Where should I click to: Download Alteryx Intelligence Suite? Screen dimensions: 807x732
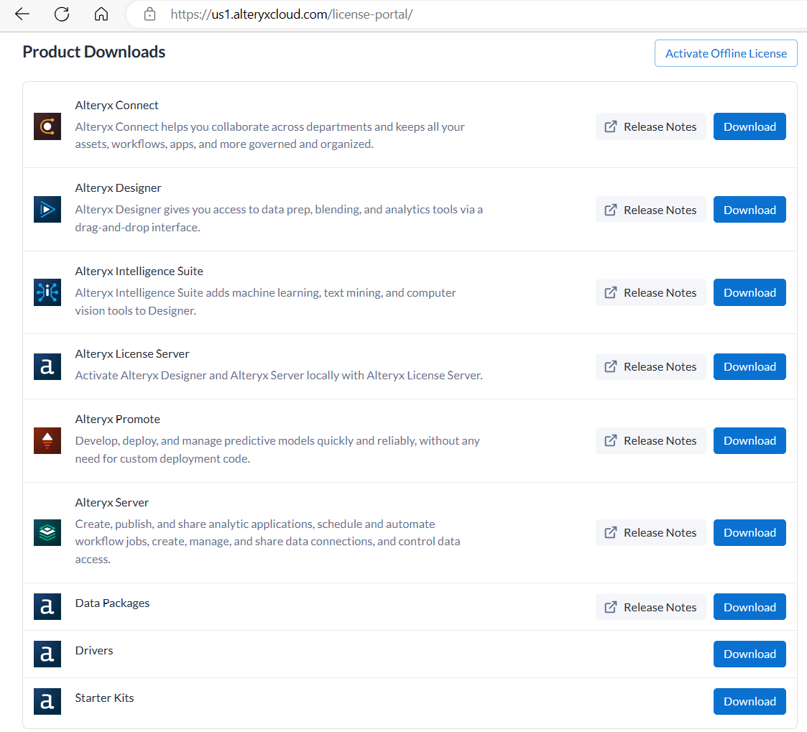point(750,292)
